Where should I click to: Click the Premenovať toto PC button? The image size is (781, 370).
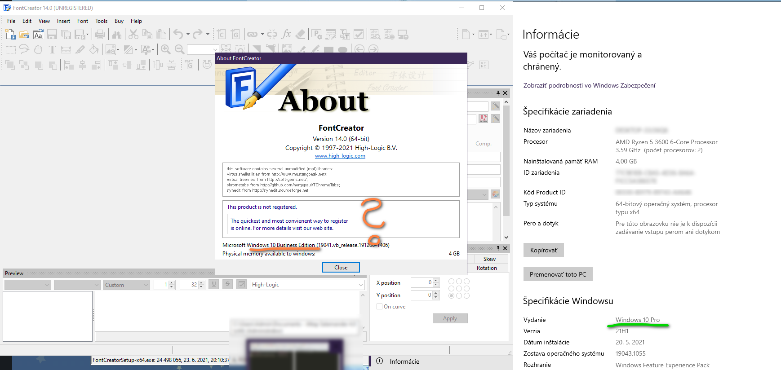tap(558, 274)
